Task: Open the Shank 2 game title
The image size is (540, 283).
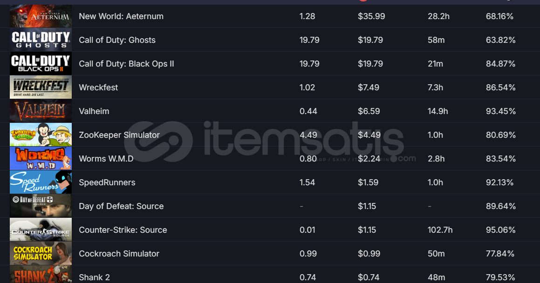Action: [x=95, y=277]
